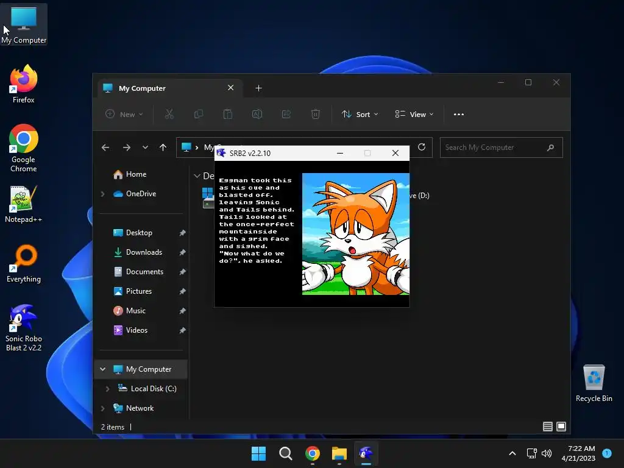Unpin Pictures from quick access
624x468 pixels.
(x=182, y=291)
